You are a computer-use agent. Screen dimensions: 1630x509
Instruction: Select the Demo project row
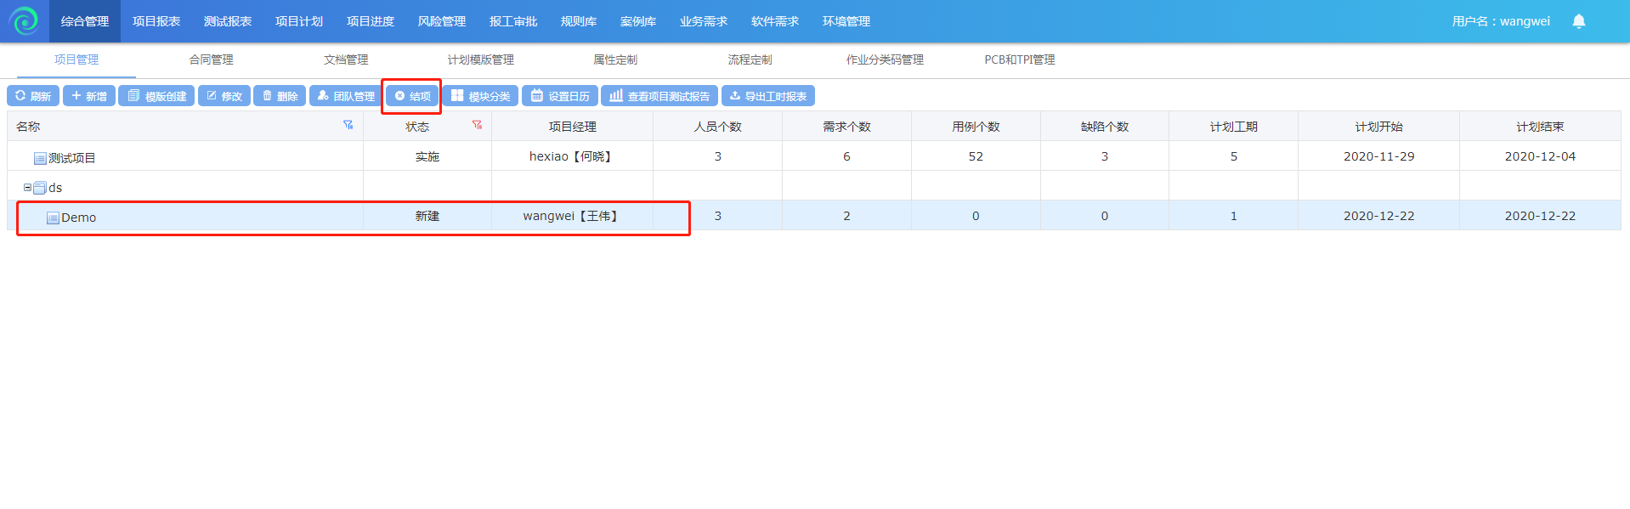(x=78, y=218)
